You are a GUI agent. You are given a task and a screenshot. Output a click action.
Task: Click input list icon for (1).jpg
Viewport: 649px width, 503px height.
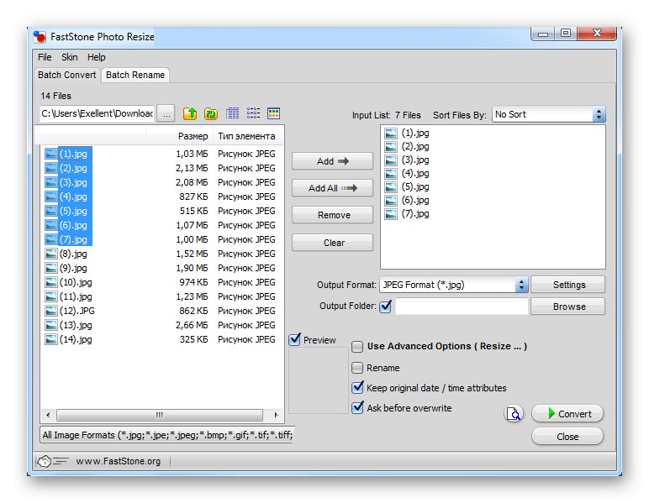pyautogui.click(x=391, y=134)
